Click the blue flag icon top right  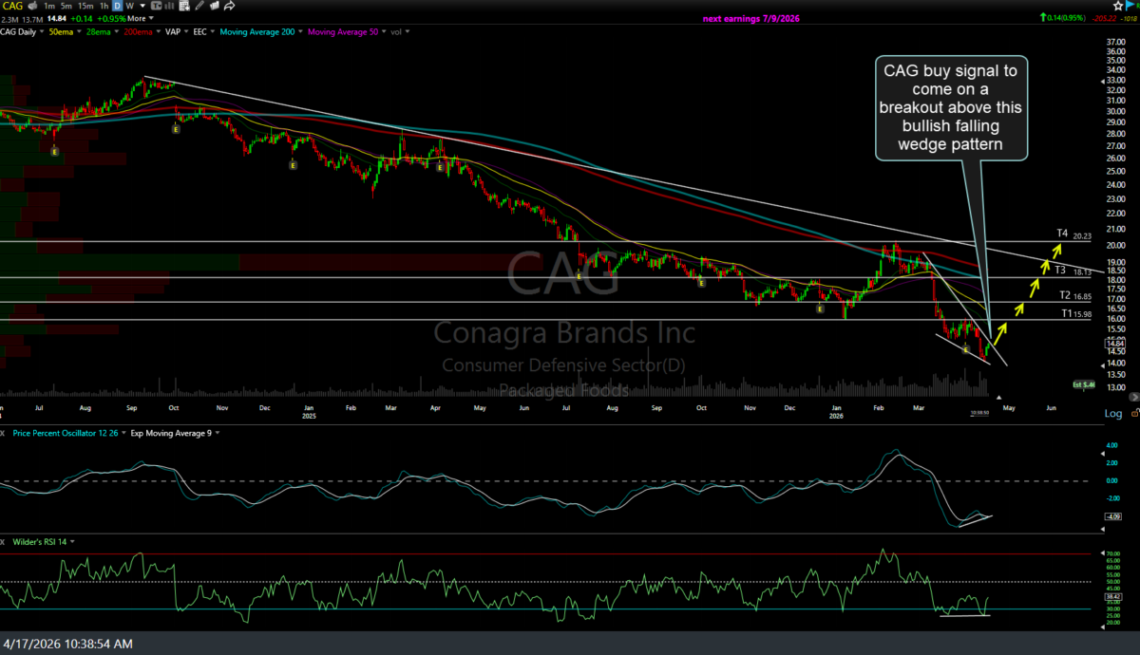1130,6
